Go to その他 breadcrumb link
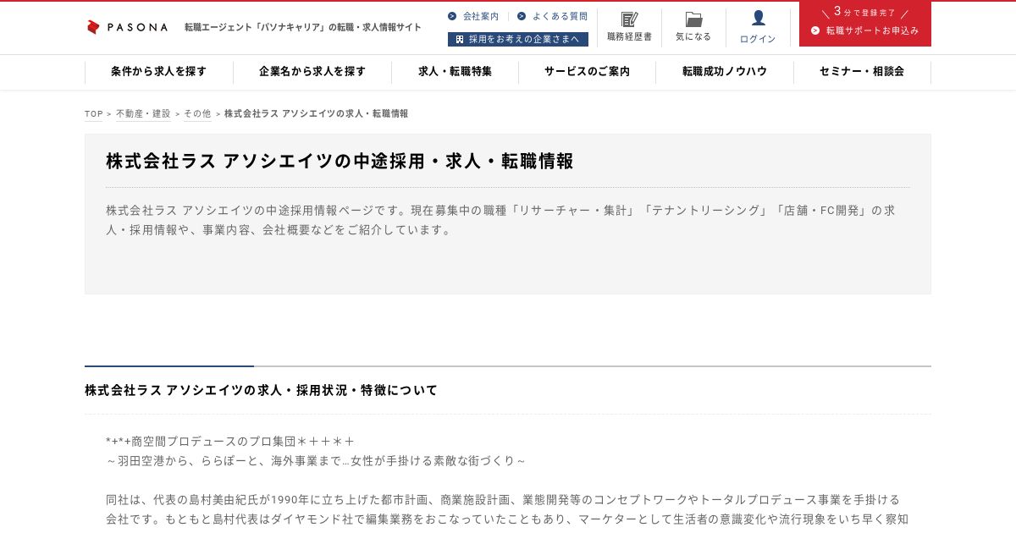 (x=197, y=113)
